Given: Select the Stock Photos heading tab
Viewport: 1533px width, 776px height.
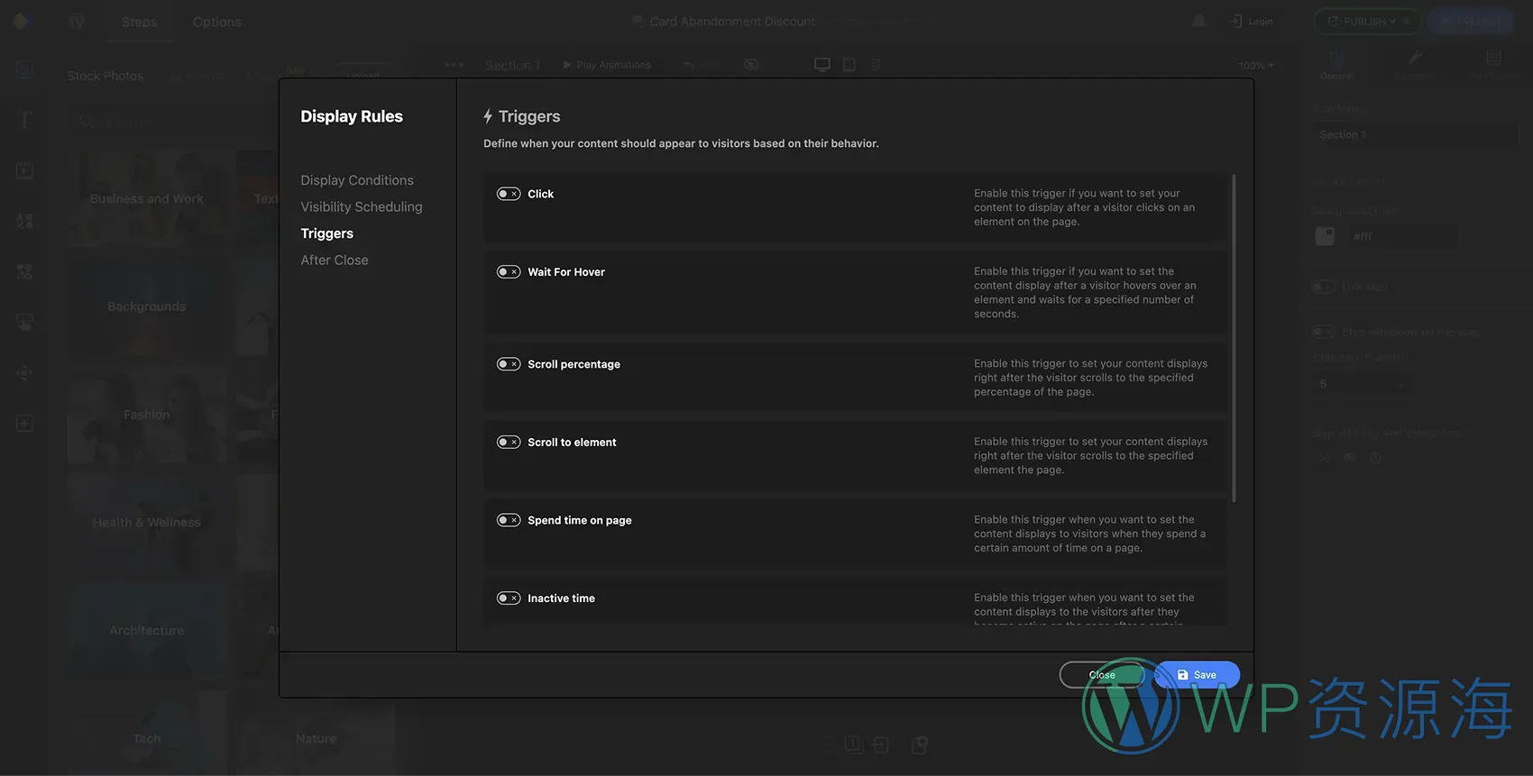Looking at the screenshot, I should tap(106, 76).
